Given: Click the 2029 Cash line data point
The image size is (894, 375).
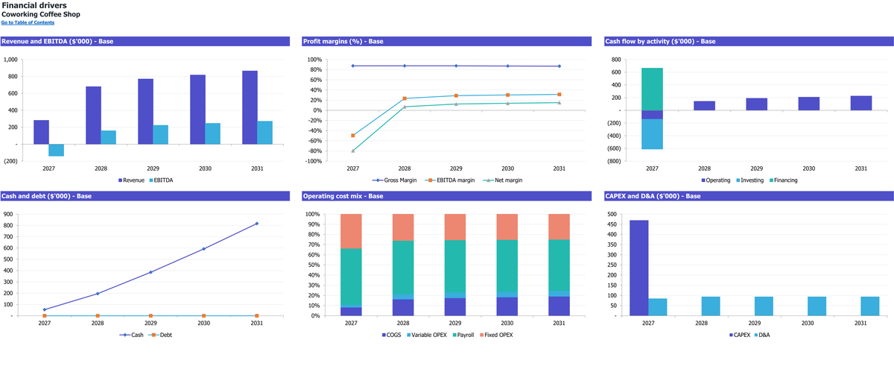Looking at the screenshot, I should (150, 272).
